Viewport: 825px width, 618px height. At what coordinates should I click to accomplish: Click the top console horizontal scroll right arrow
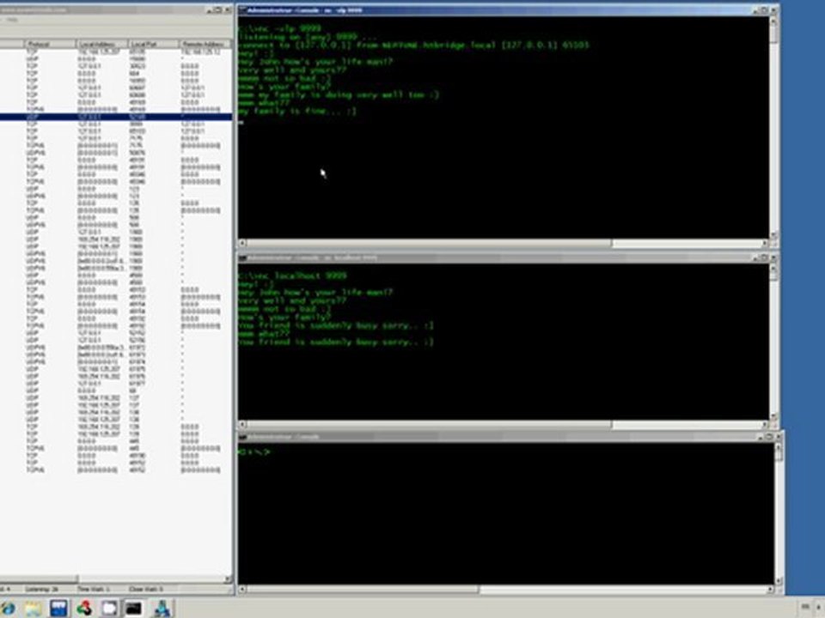(x=765, y=243)
